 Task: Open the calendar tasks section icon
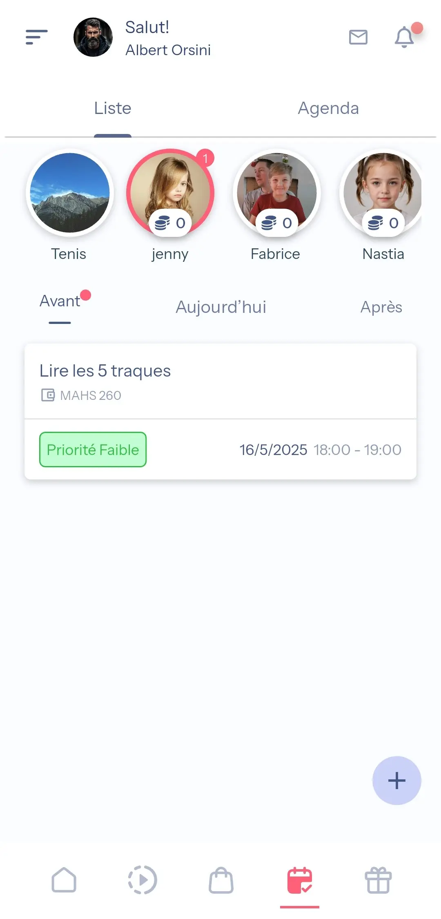[x=299, y=880]
